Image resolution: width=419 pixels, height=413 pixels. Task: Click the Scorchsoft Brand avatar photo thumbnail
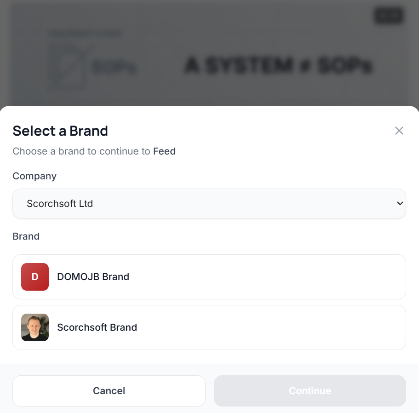pos(34,327)
